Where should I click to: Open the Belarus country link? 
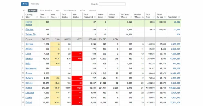point(29,83)
